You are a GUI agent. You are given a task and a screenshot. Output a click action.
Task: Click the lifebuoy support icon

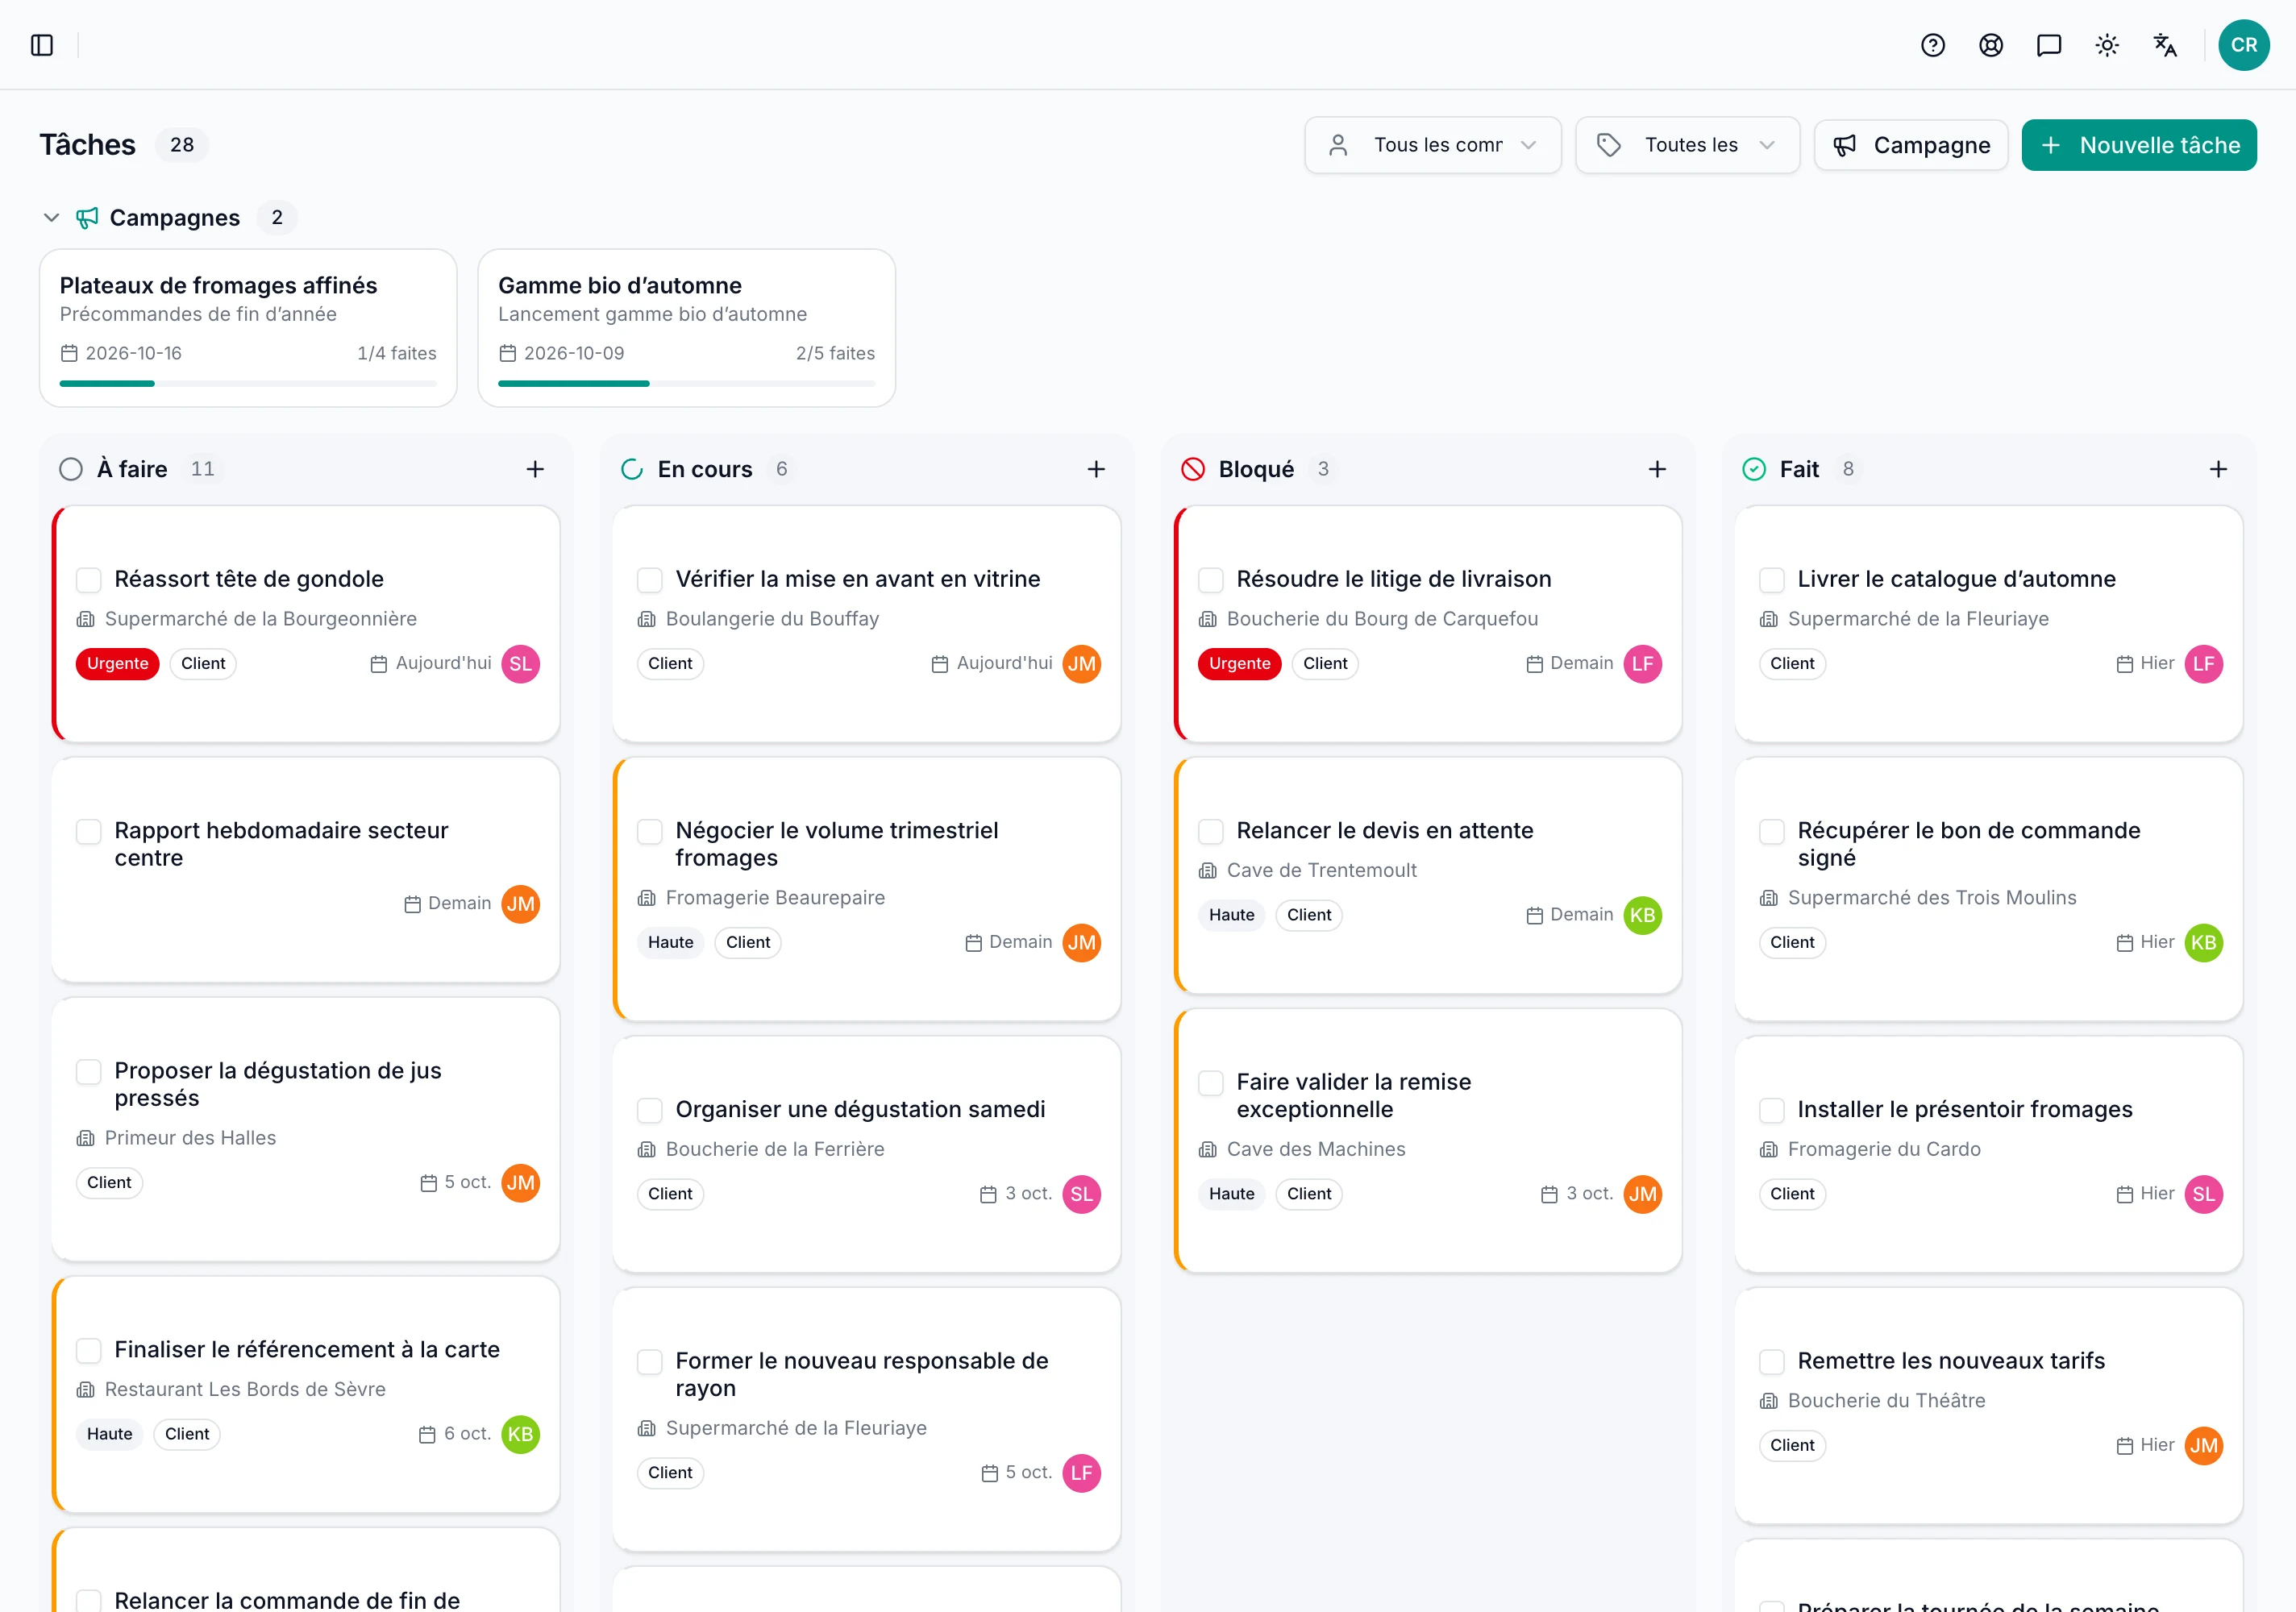point(1991,45)
